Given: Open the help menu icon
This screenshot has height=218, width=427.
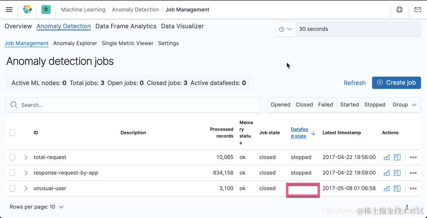Looking at the screenshot, I should pos(400,10).
